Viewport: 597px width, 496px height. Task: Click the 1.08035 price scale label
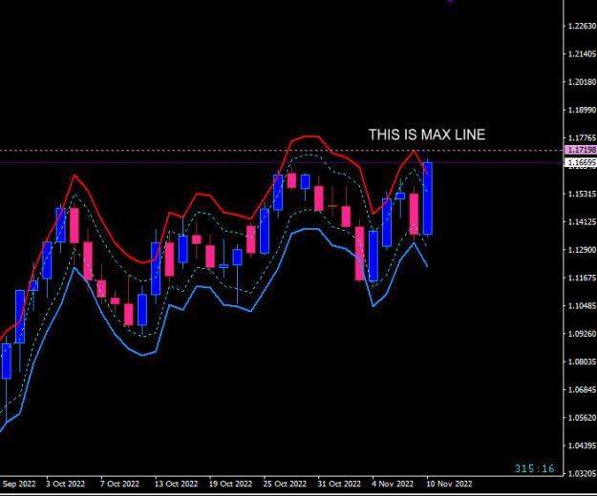(x=582, y=362)
